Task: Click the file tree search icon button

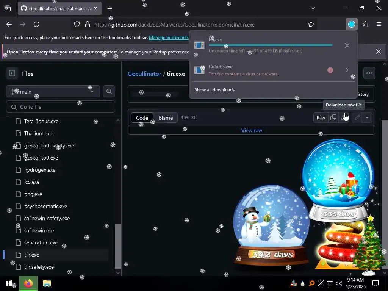Action: click(109, 92)
